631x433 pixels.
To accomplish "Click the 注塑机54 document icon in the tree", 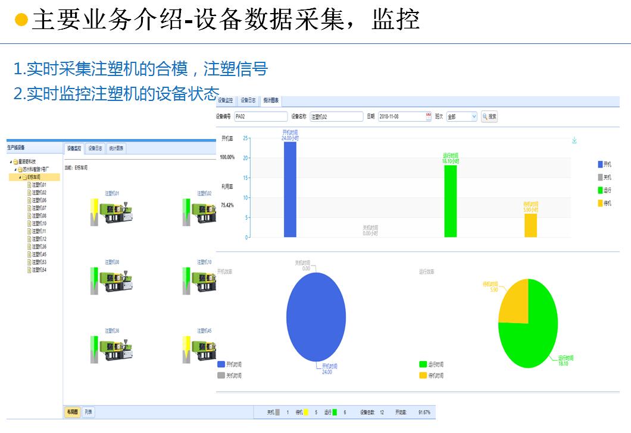I will point(29,270).
